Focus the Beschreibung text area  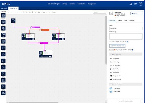pos(126,36)
